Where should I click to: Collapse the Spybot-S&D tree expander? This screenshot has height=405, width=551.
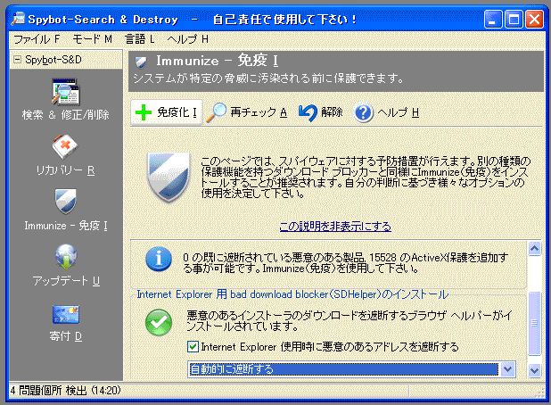pos(17,60)
